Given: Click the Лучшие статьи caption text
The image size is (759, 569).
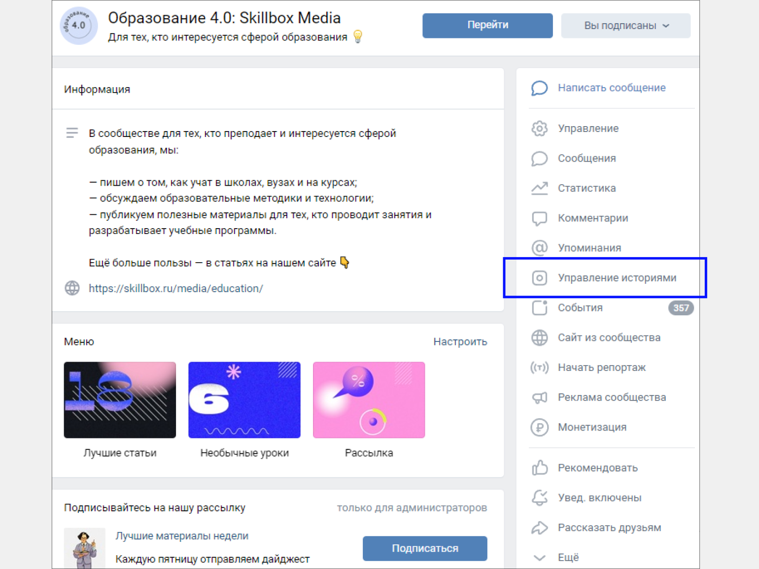Looking at the screenshot, I should 120,453.
